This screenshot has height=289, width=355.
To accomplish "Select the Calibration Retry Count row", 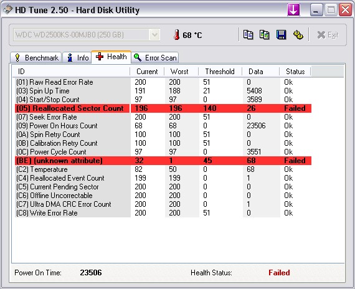I will coord(163,143).
